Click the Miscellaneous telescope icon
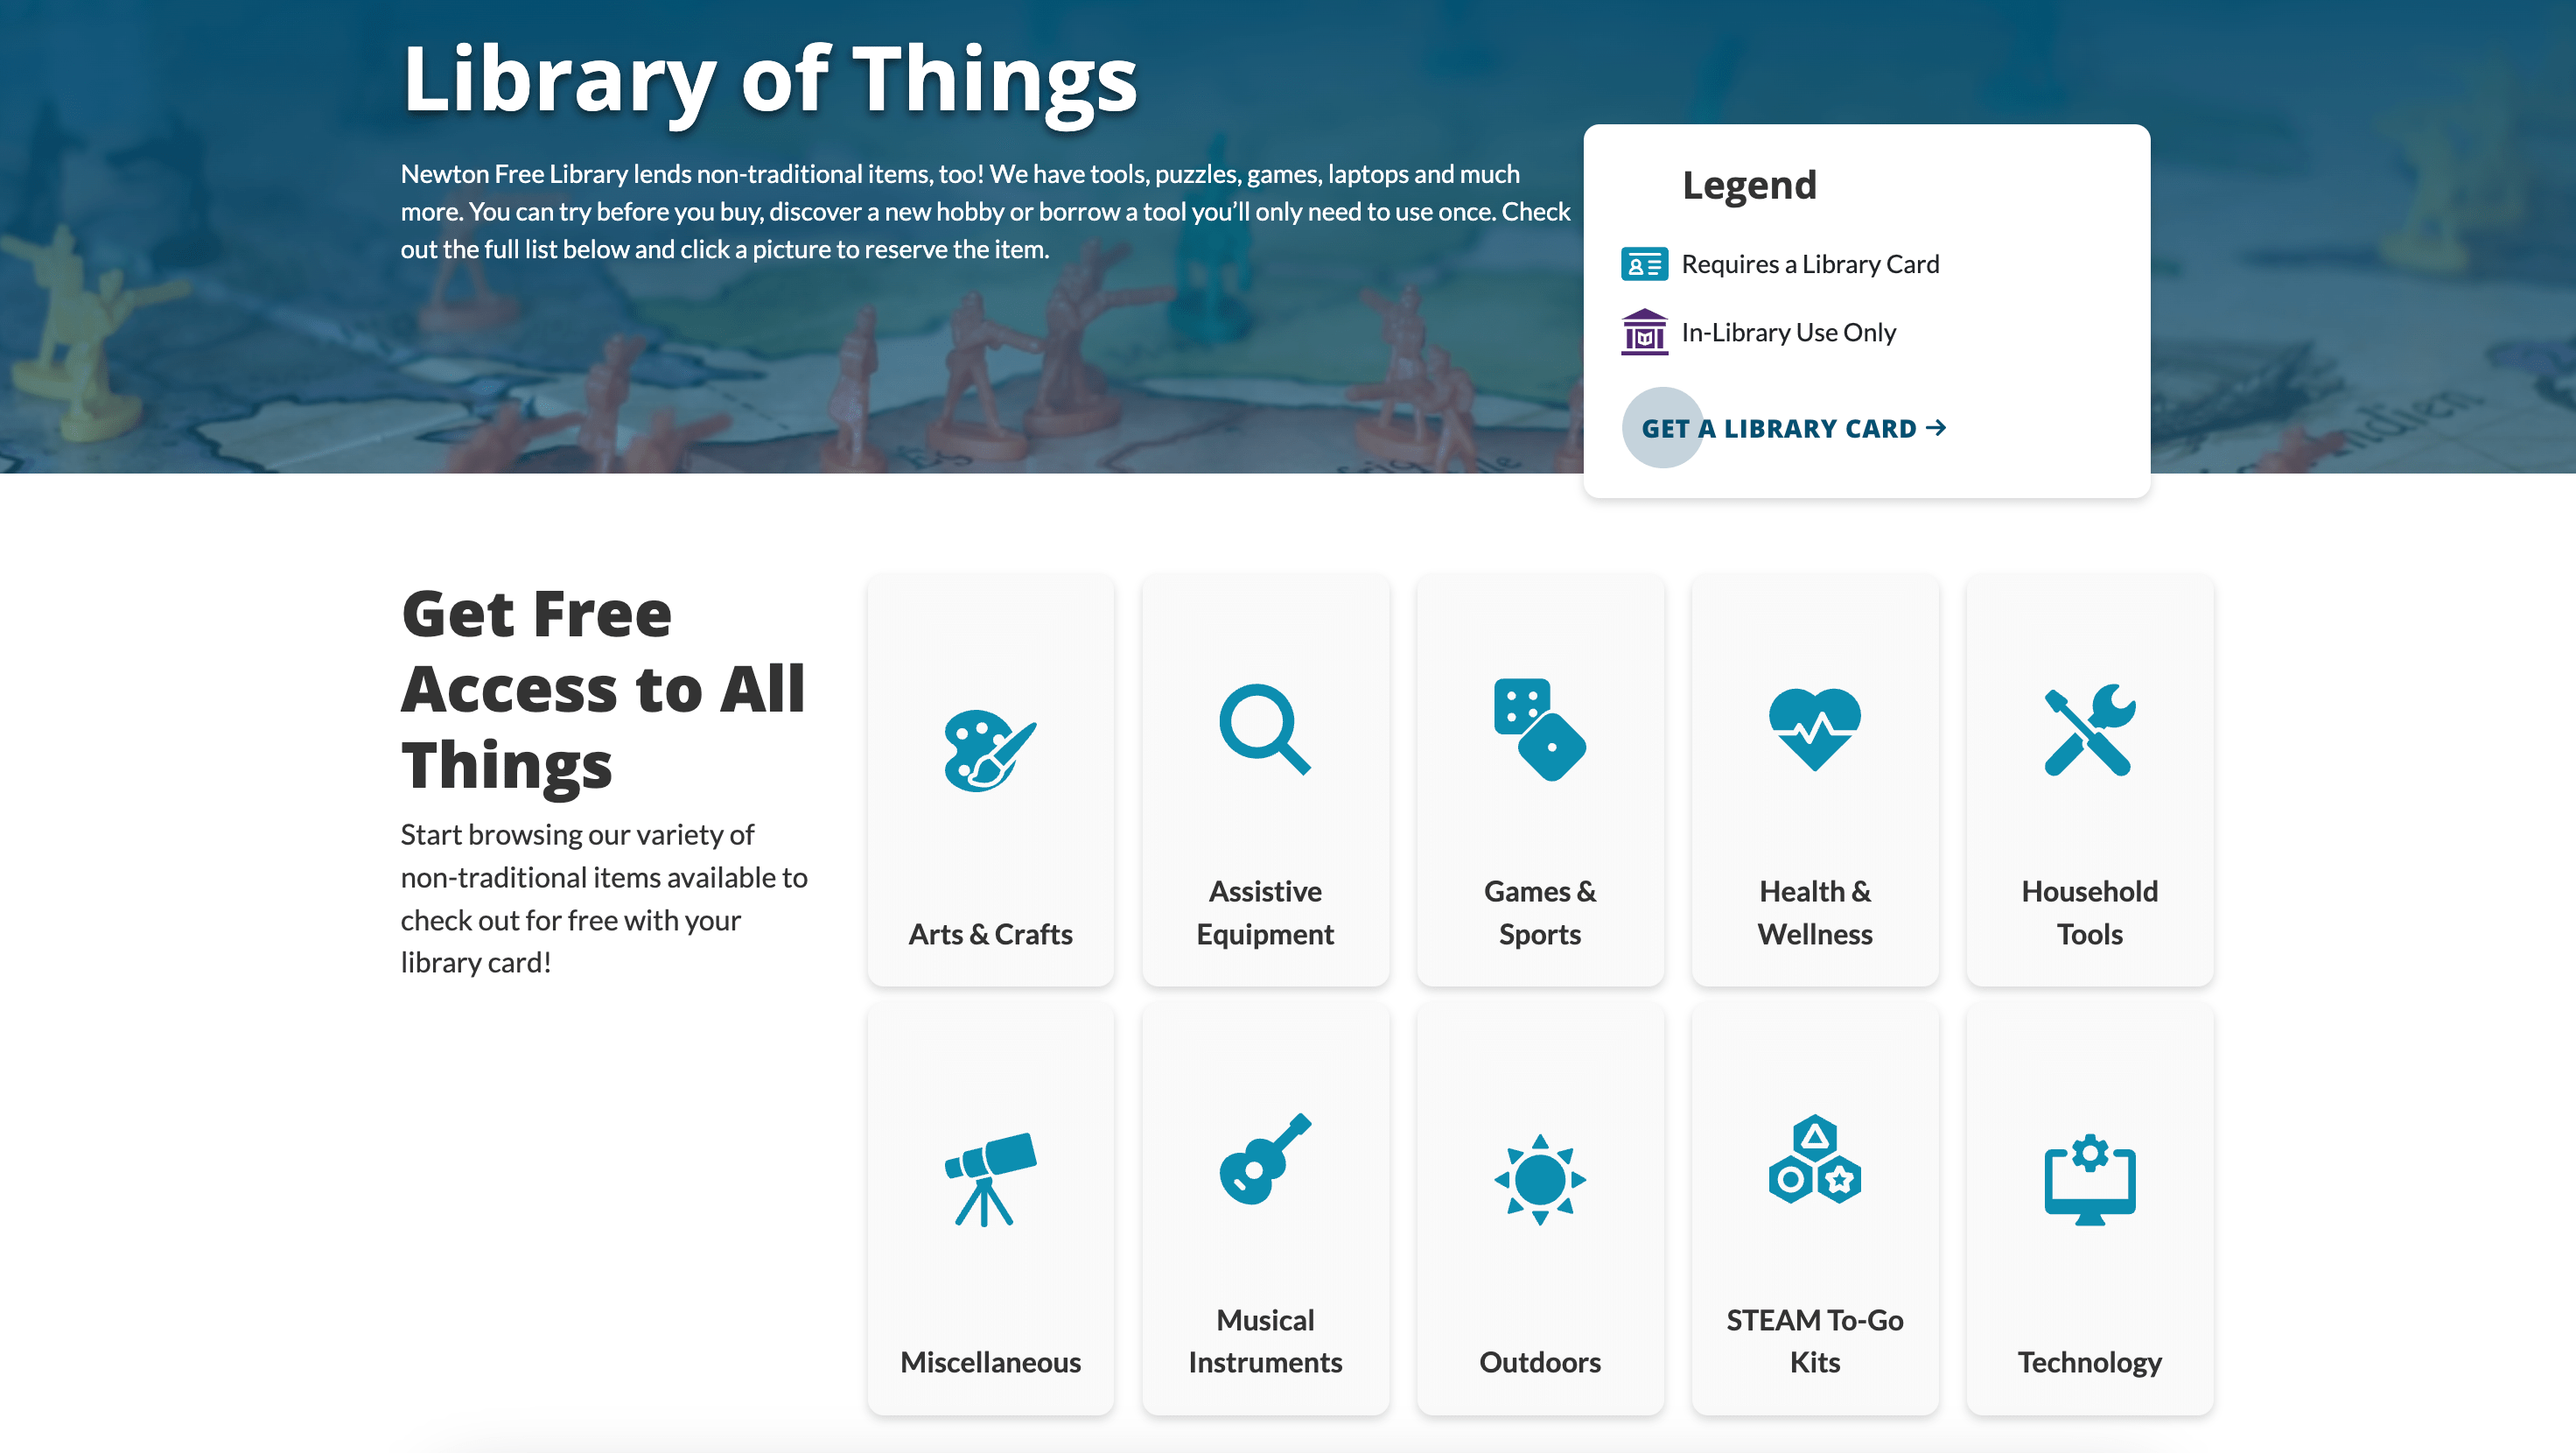Screen dimensions: 2576x1453 click(990, 1179)
